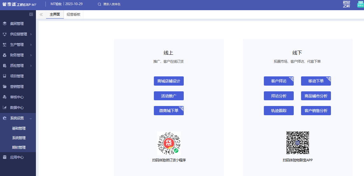Click QR corner badge on 客户拜访 button
Image resolution: width=364 pixels, height=176 pixels.
[x=292, y=79]
